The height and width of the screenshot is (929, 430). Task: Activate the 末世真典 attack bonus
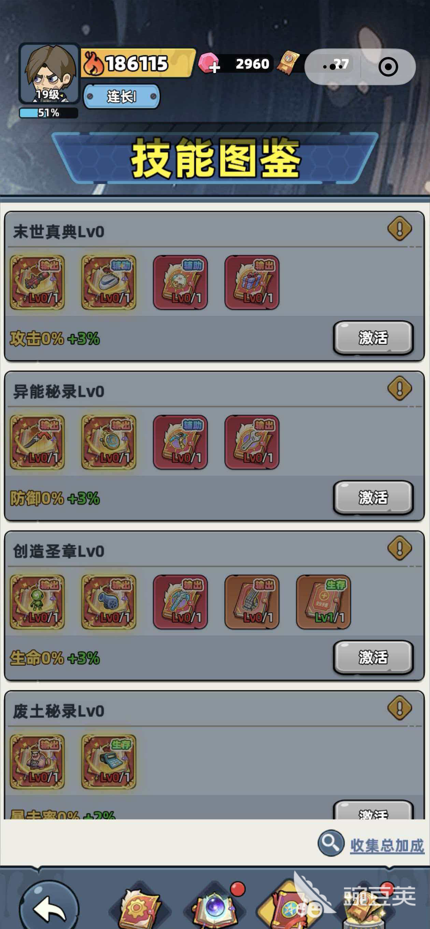point(373,338)
